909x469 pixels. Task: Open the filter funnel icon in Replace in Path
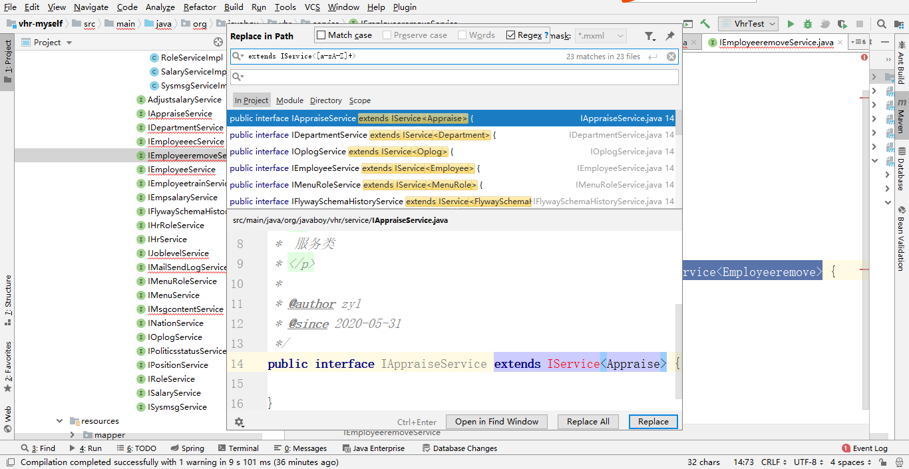point(649,36)
